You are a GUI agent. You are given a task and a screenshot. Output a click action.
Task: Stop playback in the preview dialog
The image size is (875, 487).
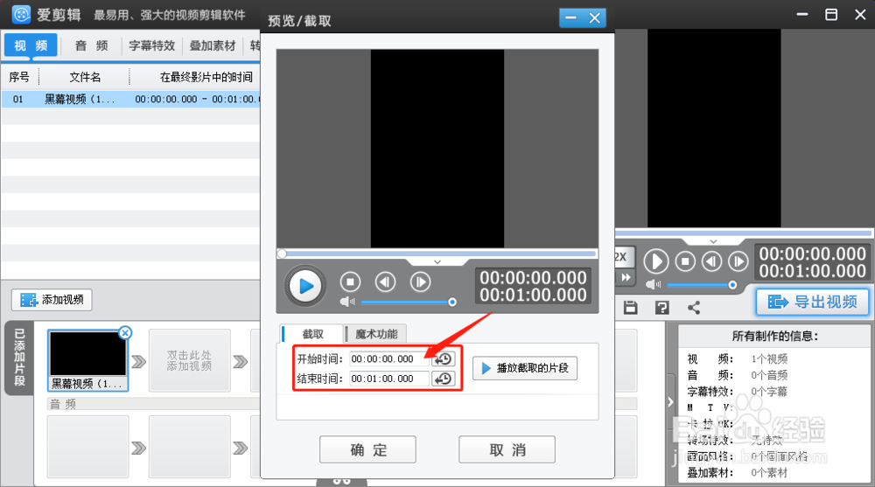click(x=351, y=282)
